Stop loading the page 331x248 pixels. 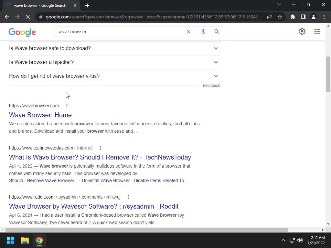[x=28, y=17]
